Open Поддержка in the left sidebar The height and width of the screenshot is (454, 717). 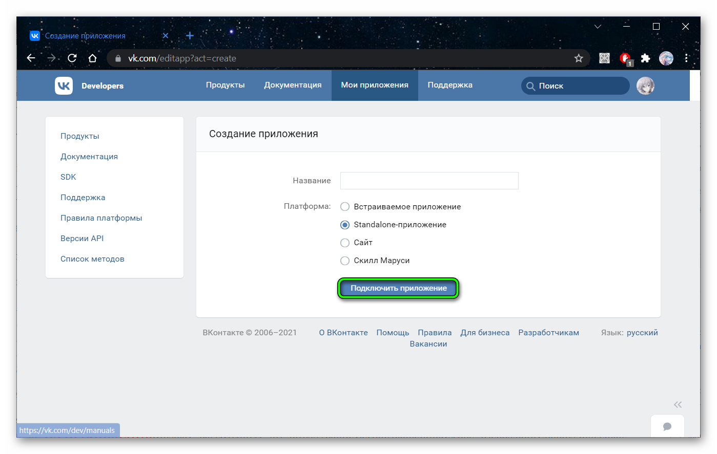(83, 198)
